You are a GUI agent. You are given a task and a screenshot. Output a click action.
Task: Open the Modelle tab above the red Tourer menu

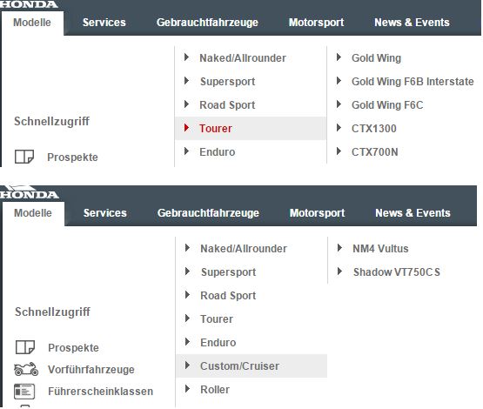click(32, 23)
